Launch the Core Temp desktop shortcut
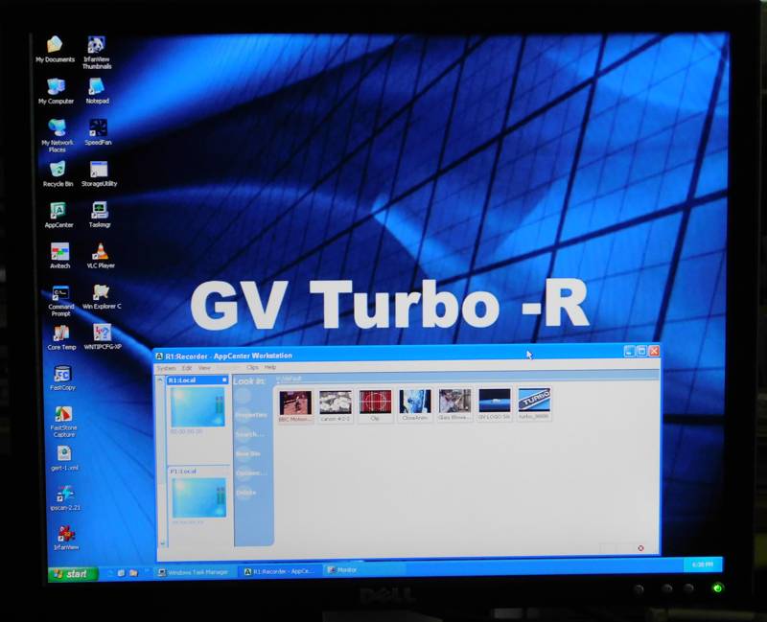Image resolution: width=767 pixels, height=622 pixels. pyautogui.click(x=61, y=337)
